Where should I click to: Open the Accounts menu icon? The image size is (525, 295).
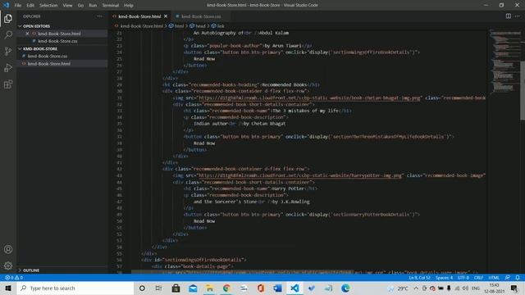8,249
